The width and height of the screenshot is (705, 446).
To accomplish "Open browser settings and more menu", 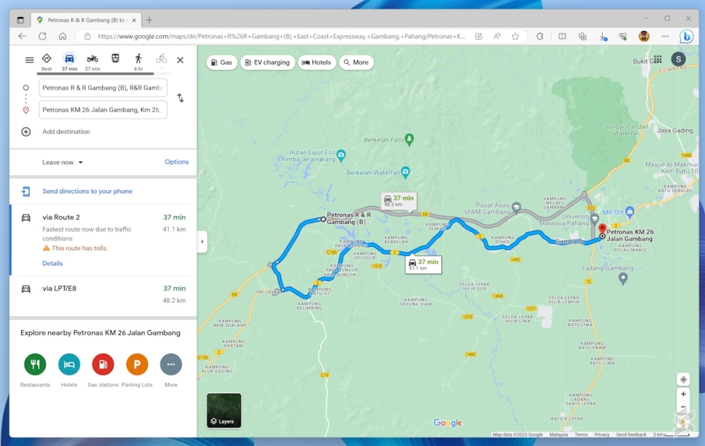I will (665, 37).
